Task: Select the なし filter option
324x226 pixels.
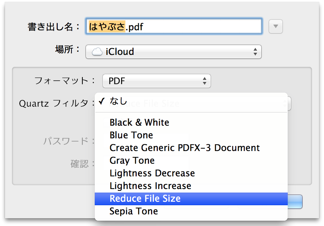Action: [118, 102]
